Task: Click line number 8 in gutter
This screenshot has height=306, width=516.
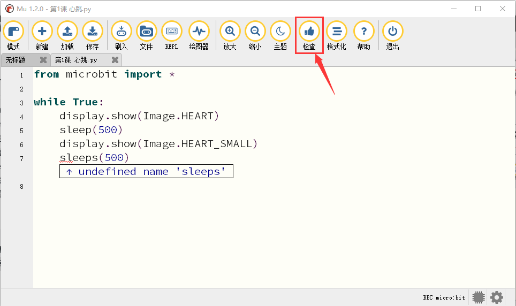Action: (x=22, y=187)
